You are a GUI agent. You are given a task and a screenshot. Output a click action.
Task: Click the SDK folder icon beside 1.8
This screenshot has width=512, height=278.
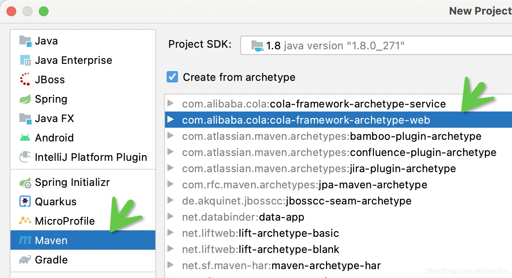pyautogui.click(x=257, y=46)
